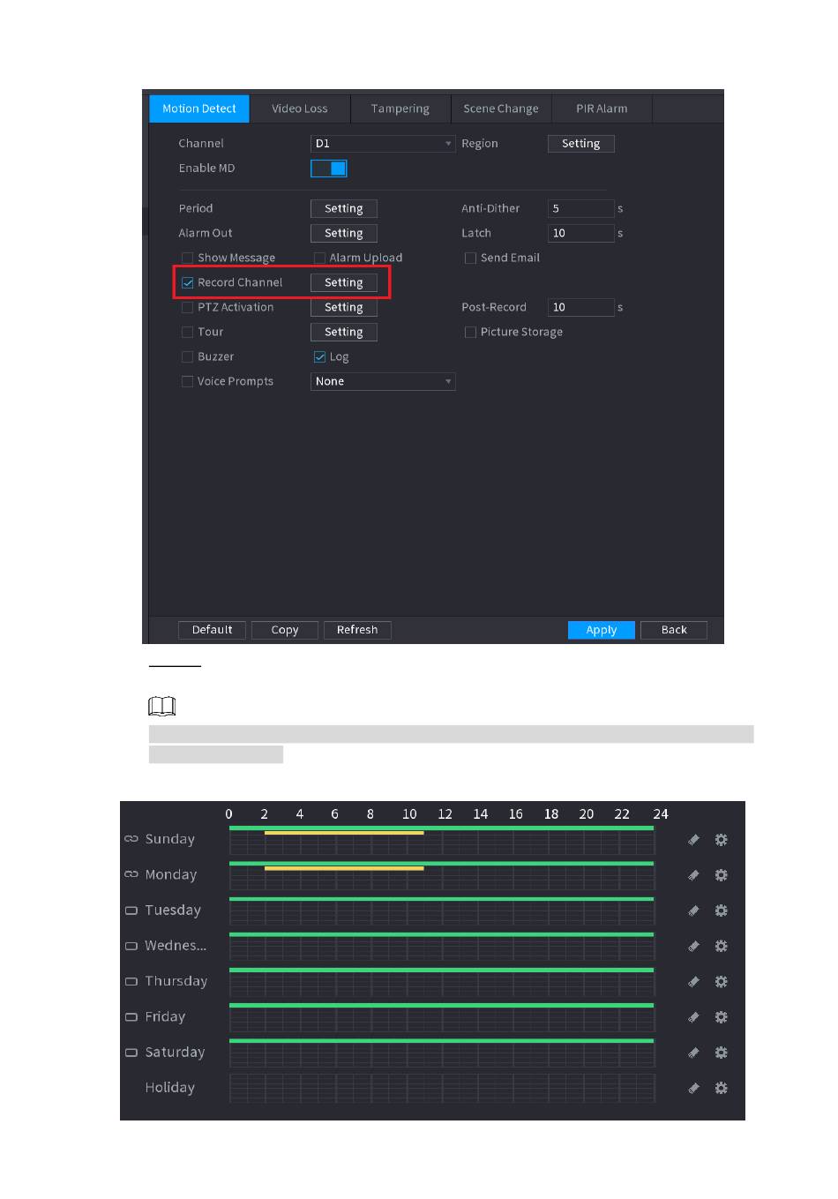Click the link icon beside Sunday

[131, 839]
